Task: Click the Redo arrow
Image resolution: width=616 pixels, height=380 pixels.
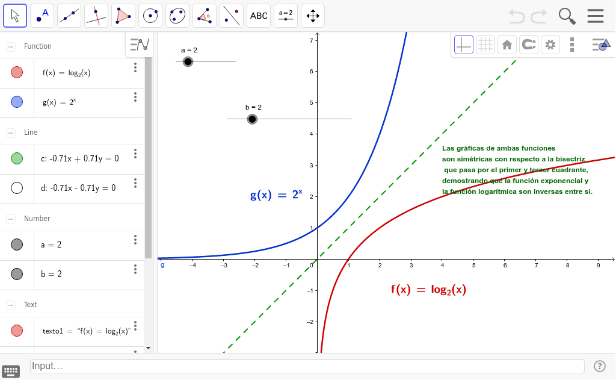Action: [x=539, y=16]
